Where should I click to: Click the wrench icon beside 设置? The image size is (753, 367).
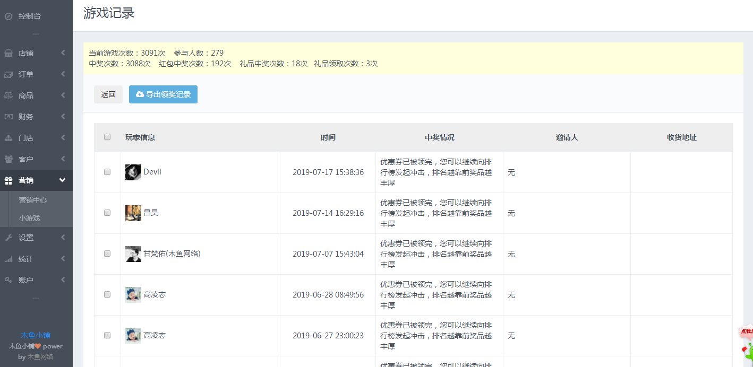point(8,238)
